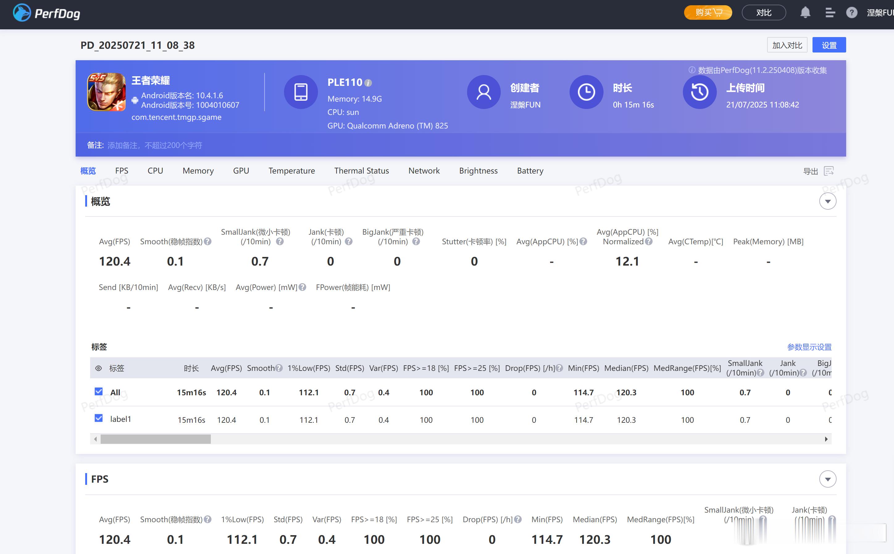Click help icon in Smooth table column

pos(279,368)
